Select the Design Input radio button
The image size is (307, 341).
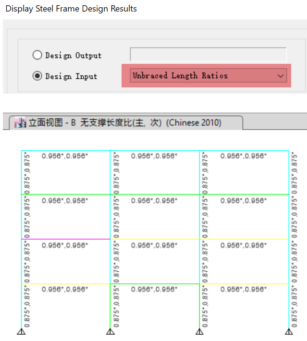click(x=37, y=76)
